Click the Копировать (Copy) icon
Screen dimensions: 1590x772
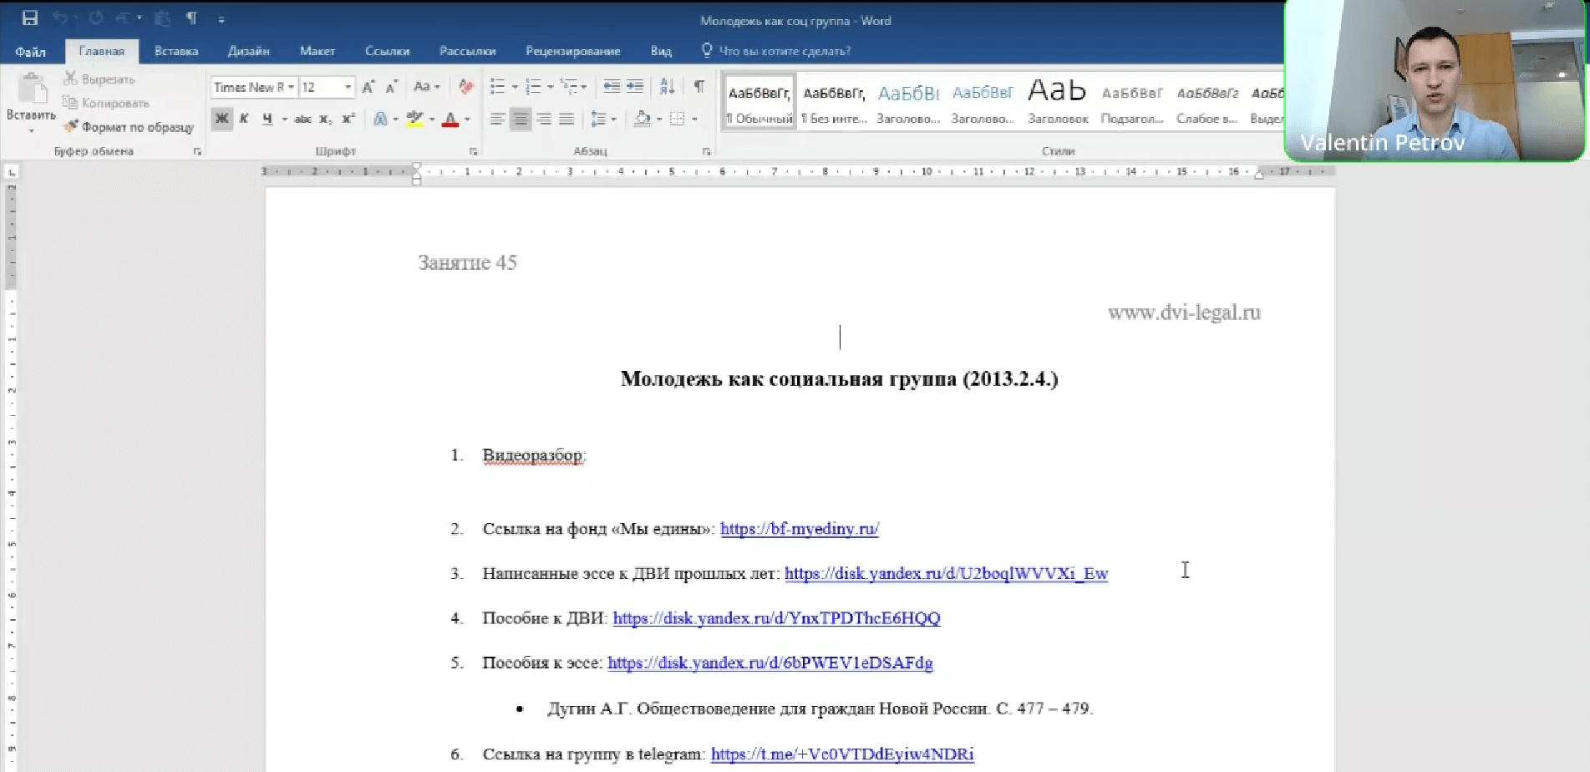[71, 103]
